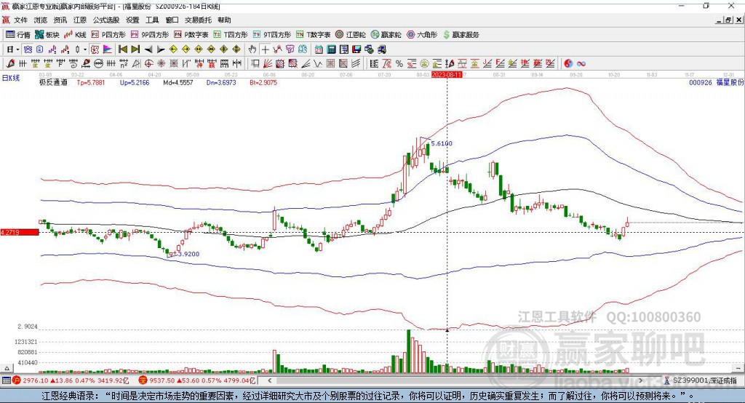Image resolution: width=745 pixels, height=403 pixels.
Task: Select the n-squared grid tool
Action: pos(124,63)
